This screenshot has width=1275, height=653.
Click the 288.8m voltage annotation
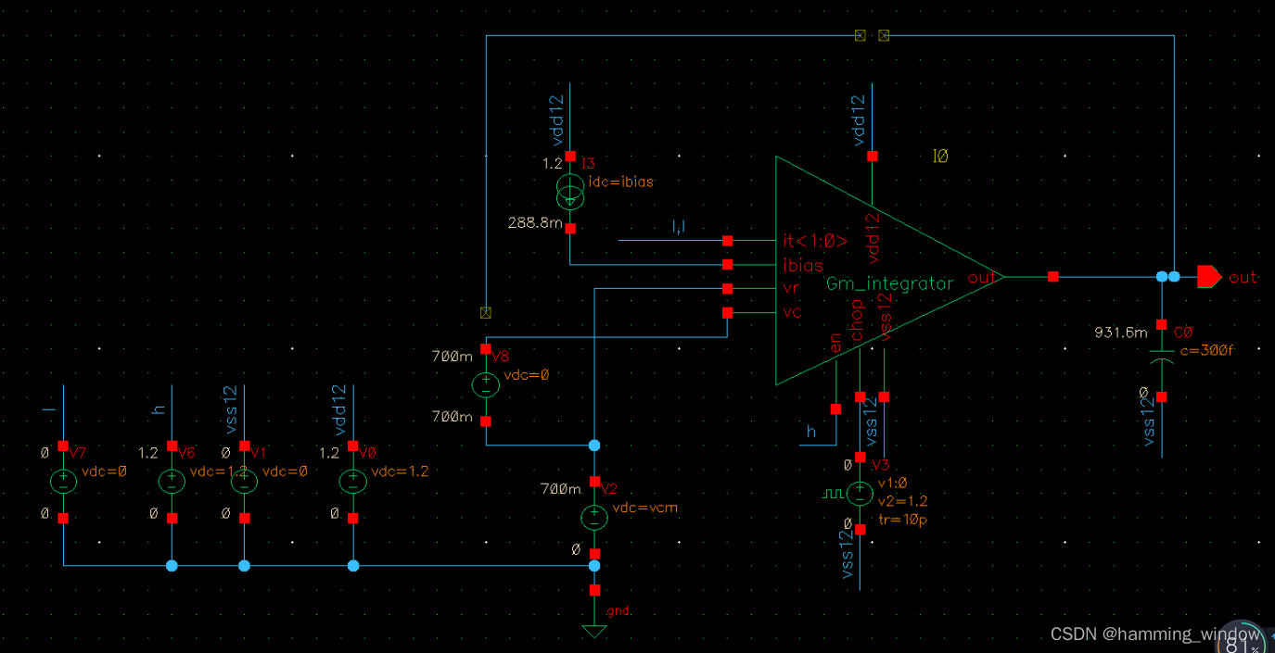(535, 223)
